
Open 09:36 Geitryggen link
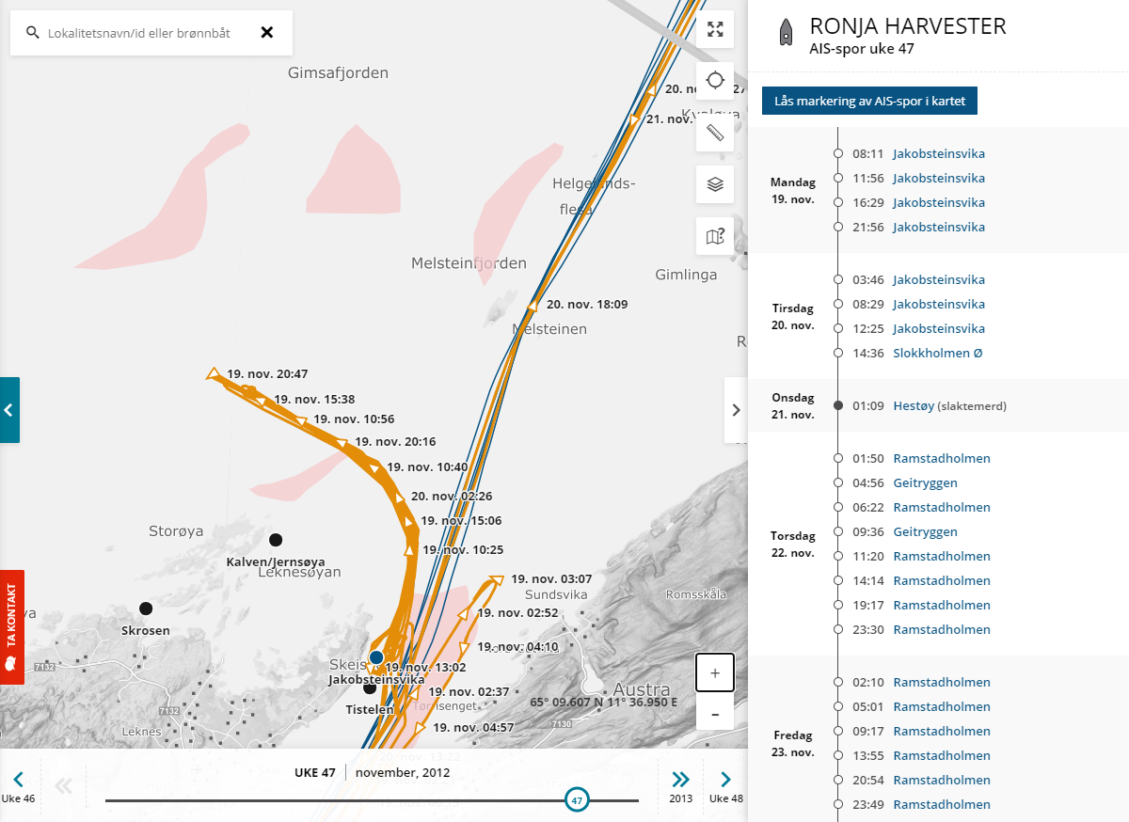click(925, 531)
